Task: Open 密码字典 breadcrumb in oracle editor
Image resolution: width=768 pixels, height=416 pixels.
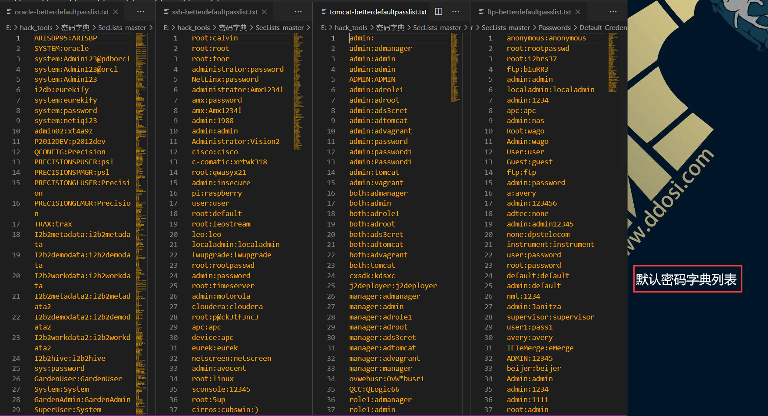Action: click(75, 27)
